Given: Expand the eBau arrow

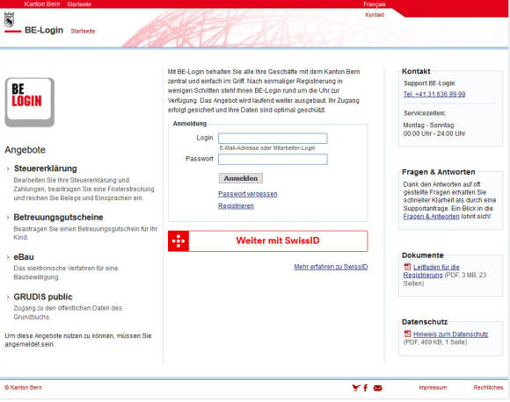Looking at the screenshot, I should coord(8,257).
